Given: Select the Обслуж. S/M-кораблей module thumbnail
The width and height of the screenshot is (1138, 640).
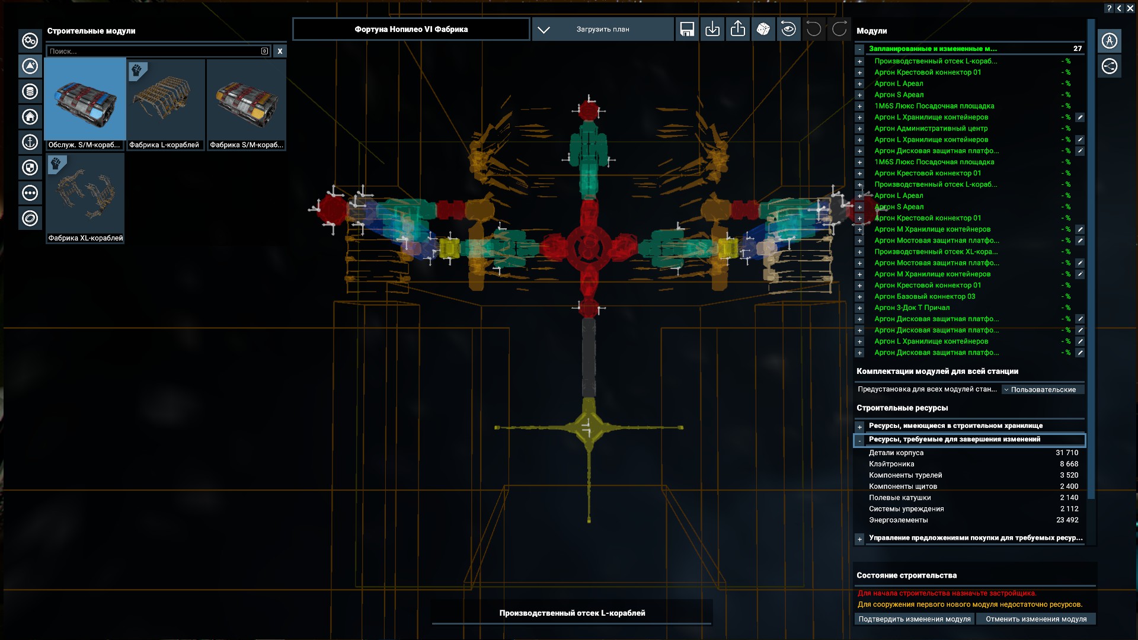Looking at the screenshot, I should point(85,104).
